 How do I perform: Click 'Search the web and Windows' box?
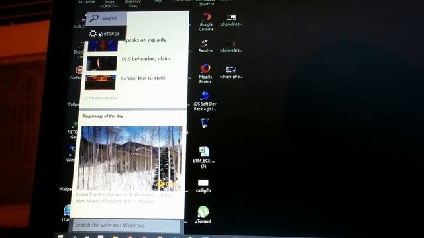tap(126, 225)
